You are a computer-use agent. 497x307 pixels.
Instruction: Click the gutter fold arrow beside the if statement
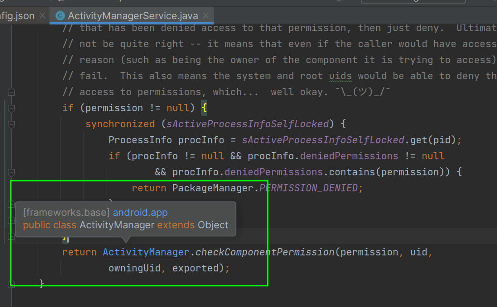point(11,108)
